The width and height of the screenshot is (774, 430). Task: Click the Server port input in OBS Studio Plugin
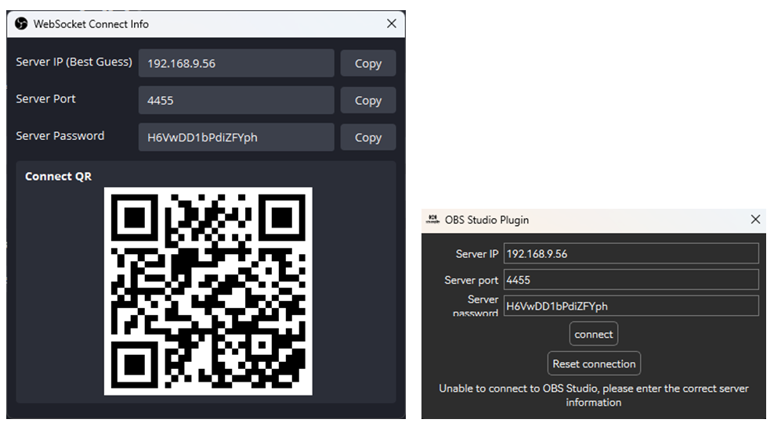631,280
